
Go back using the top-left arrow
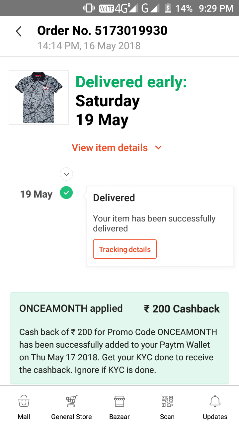(19, 32)
